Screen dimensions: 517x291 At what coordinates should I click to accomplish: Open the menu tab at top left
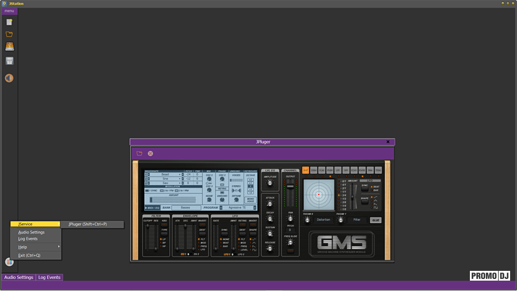tap(9, 11)
